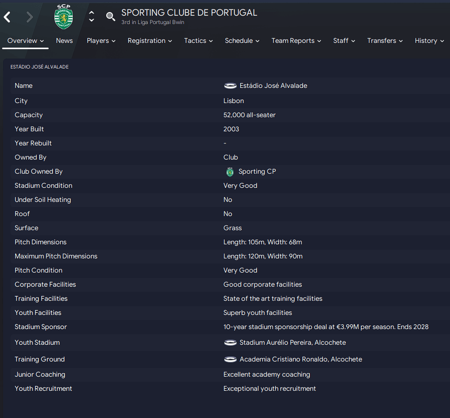Select the Pitch Condition row label
The height and width of the screenshot is (418, 450).
click(38, 270)
